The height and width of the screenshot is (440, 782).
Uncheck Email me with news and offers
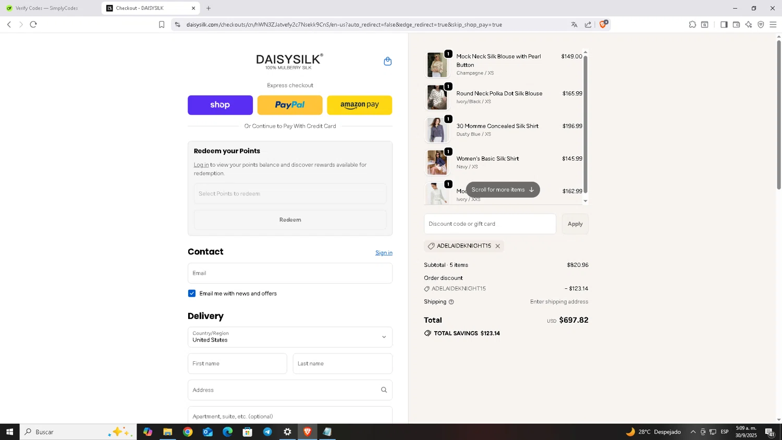(192, 294)
